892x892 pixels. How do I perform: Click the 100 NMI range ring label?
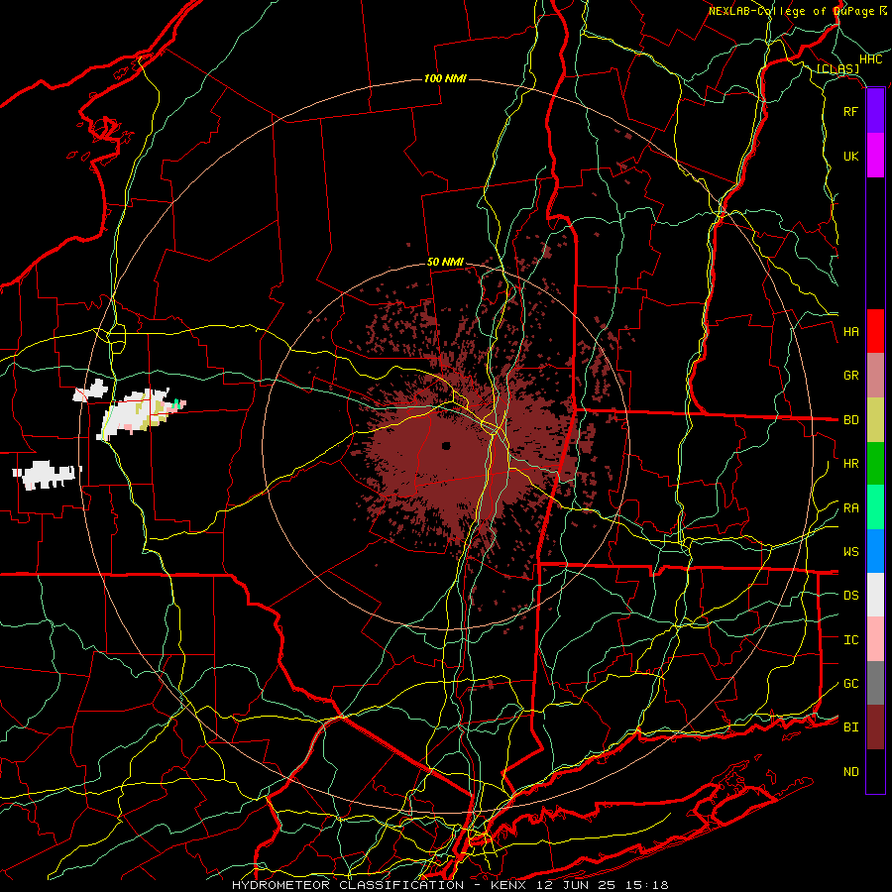pos(445,78)
